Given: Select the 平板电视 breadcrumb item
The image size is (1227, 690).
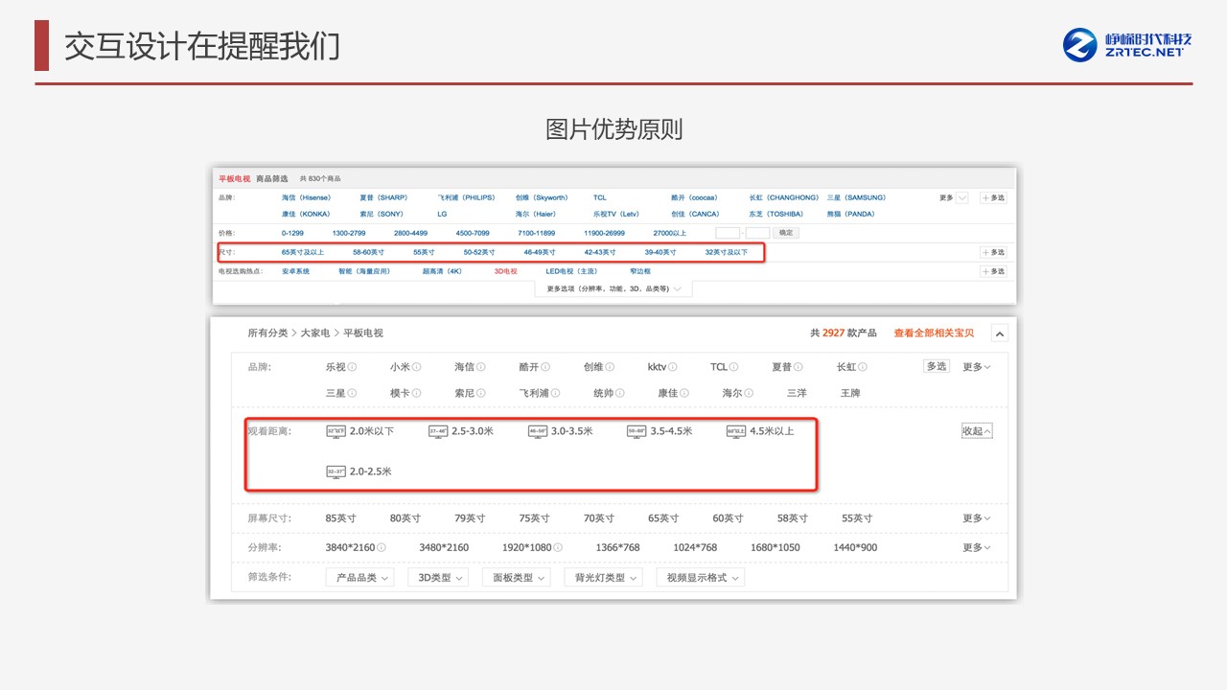Looking at the screenshot, I should click(363, 333).
